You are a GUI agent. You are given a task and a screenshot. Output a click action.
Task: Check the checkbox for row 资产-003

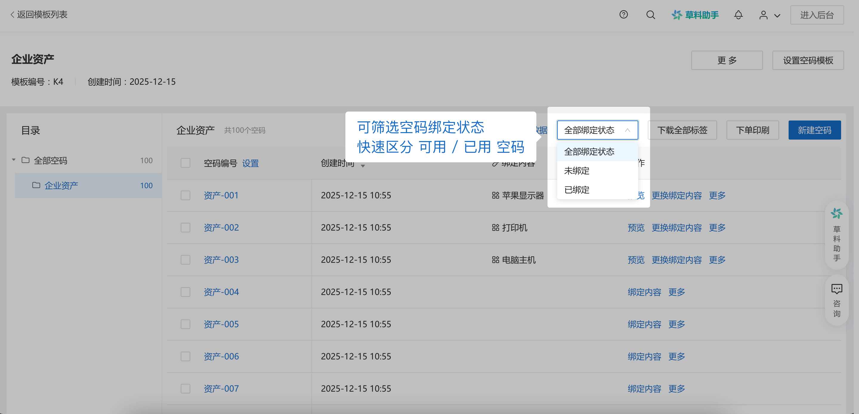pos(186,259)
